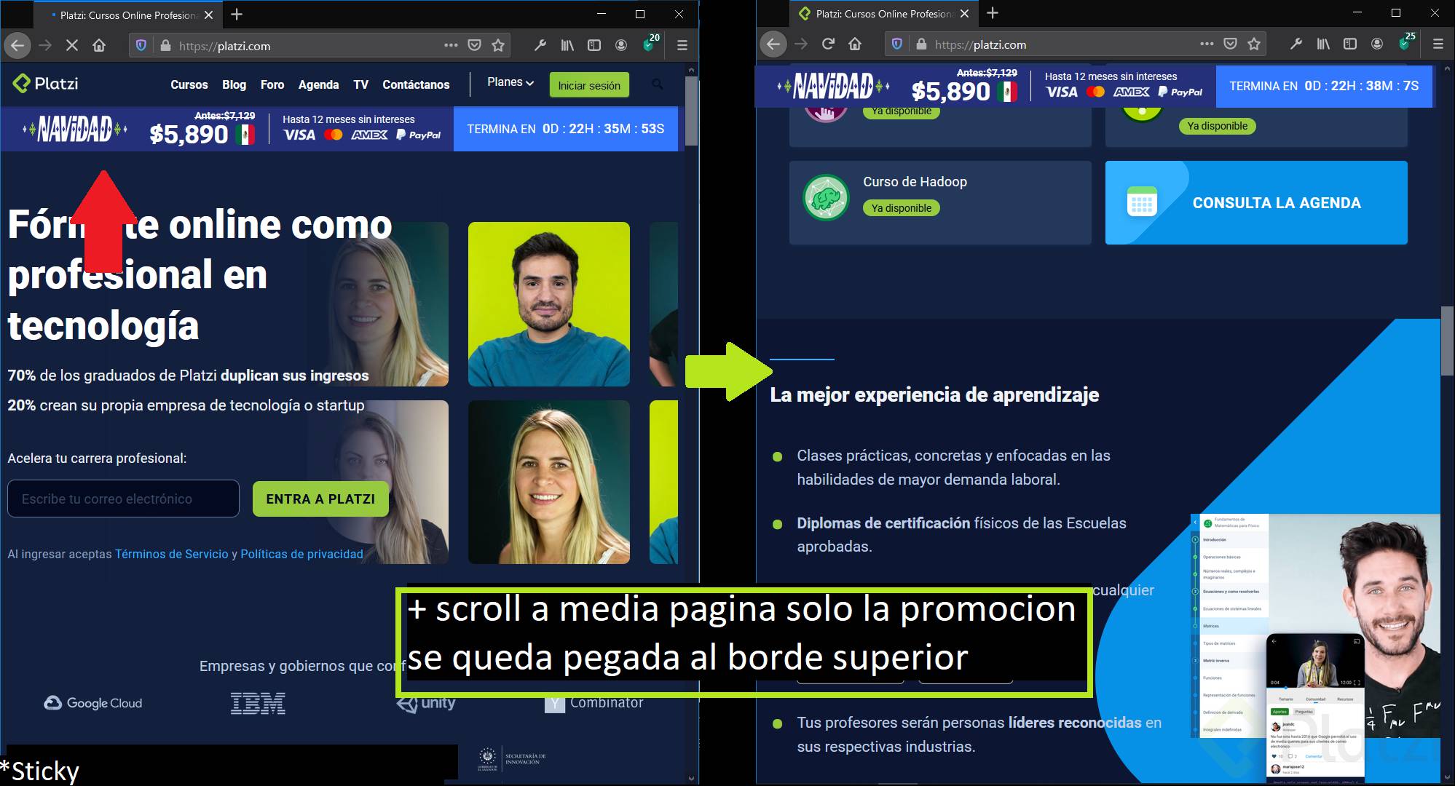Image resolution: width=1455 pixels, height=786 pixels.
Task: Click Stop loading X in left browser
Action: [72, 46]
